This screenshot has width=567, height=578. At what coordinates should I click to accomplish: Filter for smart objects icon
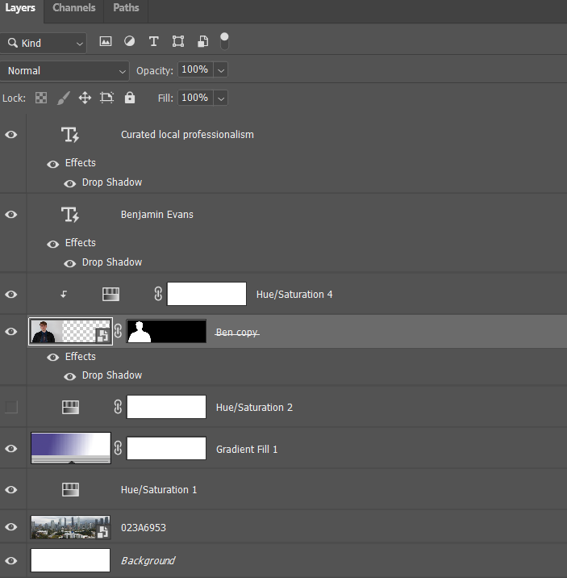pyautogui.click(x=202, y=42)
